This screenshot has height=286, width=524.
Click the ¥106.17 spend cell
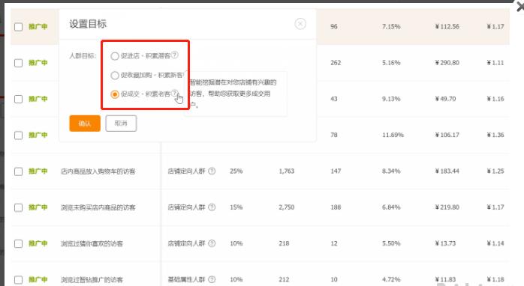(x=447, y=135)
